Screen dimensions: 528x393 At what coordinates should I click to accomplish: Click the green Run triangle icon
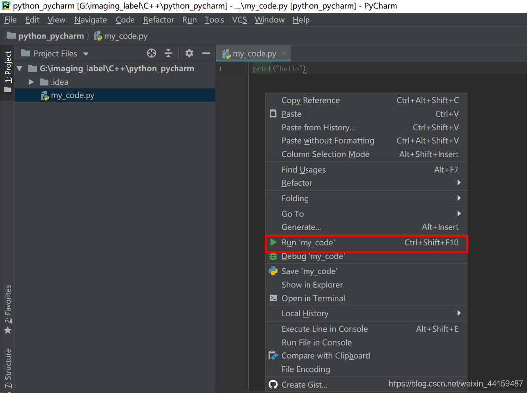coord(273,242)
